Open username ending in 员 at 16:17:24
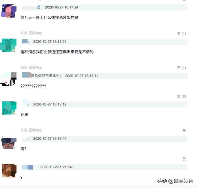The width and height of the screenshot is (198, 188). (31, 7)
